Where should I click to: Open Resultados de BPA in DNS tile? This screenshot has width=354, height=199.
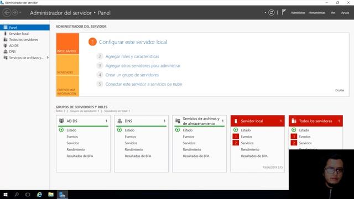pyautogui.click(x=138, y=156)
